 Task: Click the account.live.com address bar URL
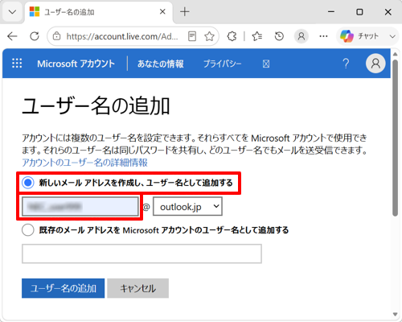pyautogui.click(x=122, y=36)
